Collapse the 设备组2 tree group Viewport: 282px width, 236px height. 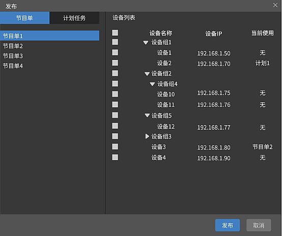[x=147, y=74]
